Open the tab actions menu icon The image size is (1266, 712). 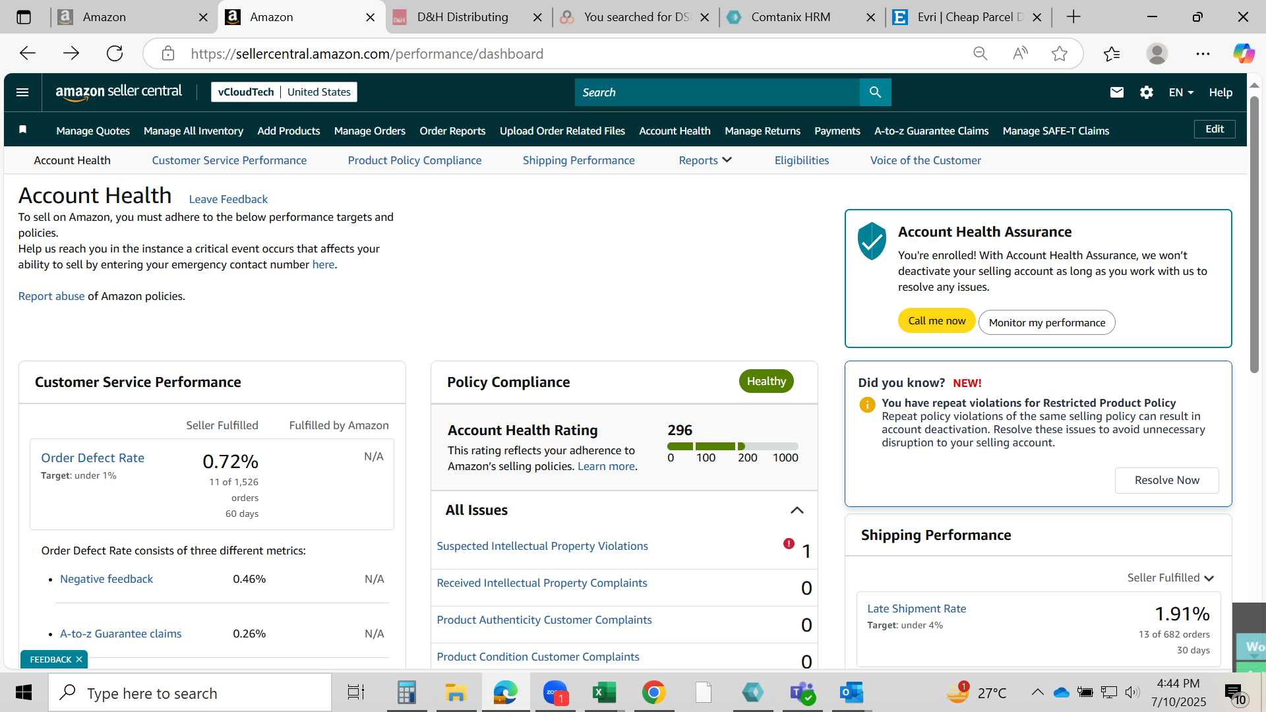[x=24, y=17]
